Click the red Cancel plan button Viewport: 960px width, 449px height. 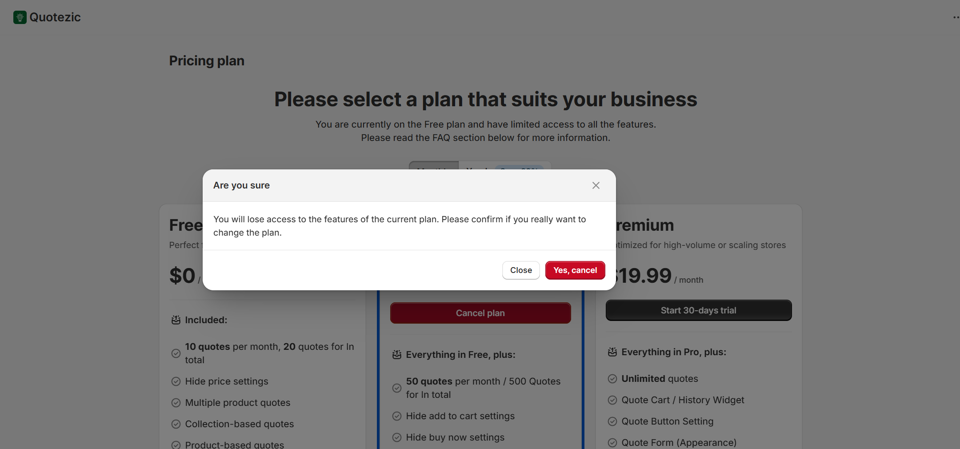tap(480, 313)
